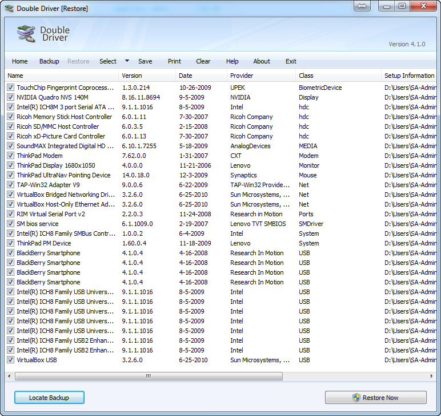Image resolution: width=441 pixels, height=416 pixels.
Task: Click the Setup Information column header
Action: click(409, 76)
